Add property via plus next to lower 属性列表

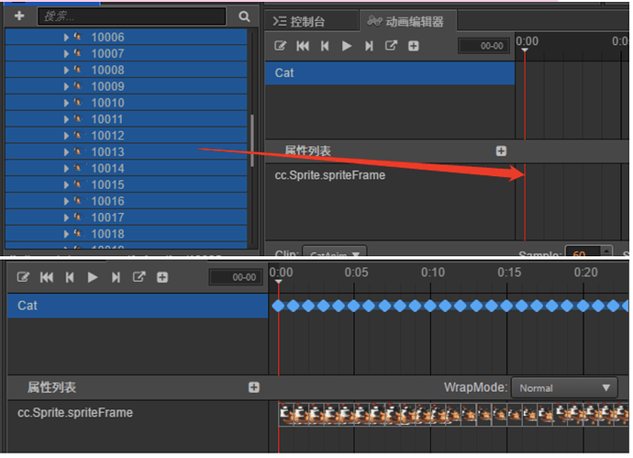(x=254, y=388)
